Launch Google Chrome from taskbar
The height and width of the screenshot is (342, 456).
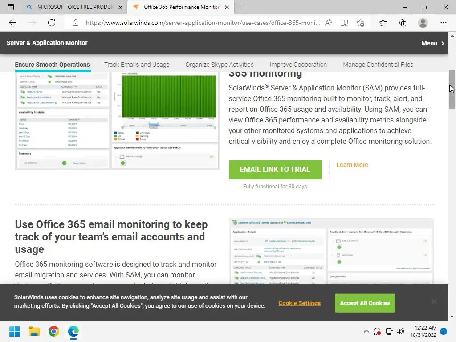point(54,331)
